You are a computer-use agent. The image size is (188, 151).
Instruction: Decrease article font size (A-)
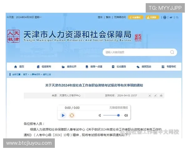click(150, 96)
